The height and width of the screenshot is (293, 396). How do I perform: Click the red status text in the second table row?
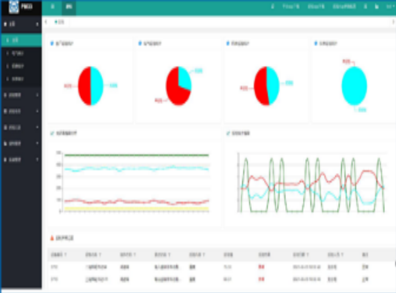click(261, 280)
